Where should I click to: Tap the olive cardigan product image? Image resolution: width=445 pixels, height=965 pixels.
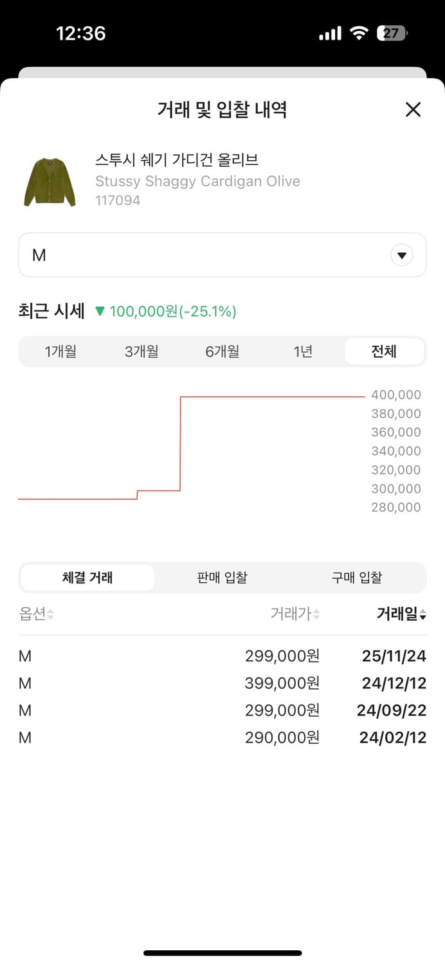point(50,179)
